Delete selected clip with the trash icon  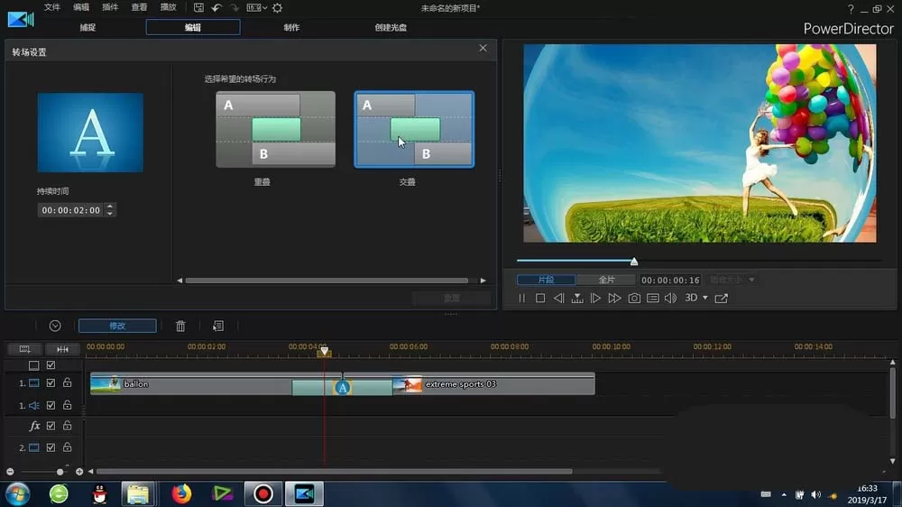(x=180, y=327)
